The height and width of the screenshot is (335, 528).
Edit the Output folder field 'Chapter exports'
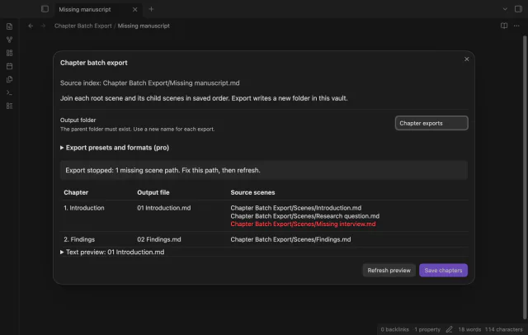[431, 123]
